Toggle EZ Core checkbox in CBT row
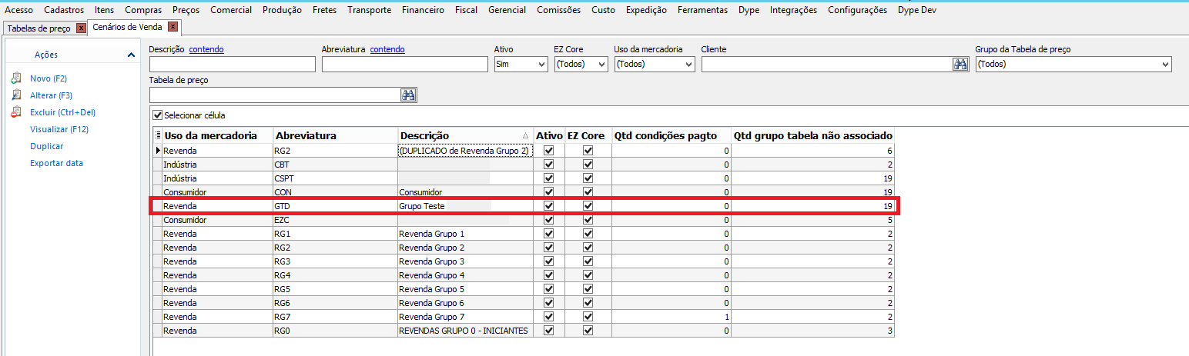The width and height of the screenshot is (1189, 356). coord(588,165)
